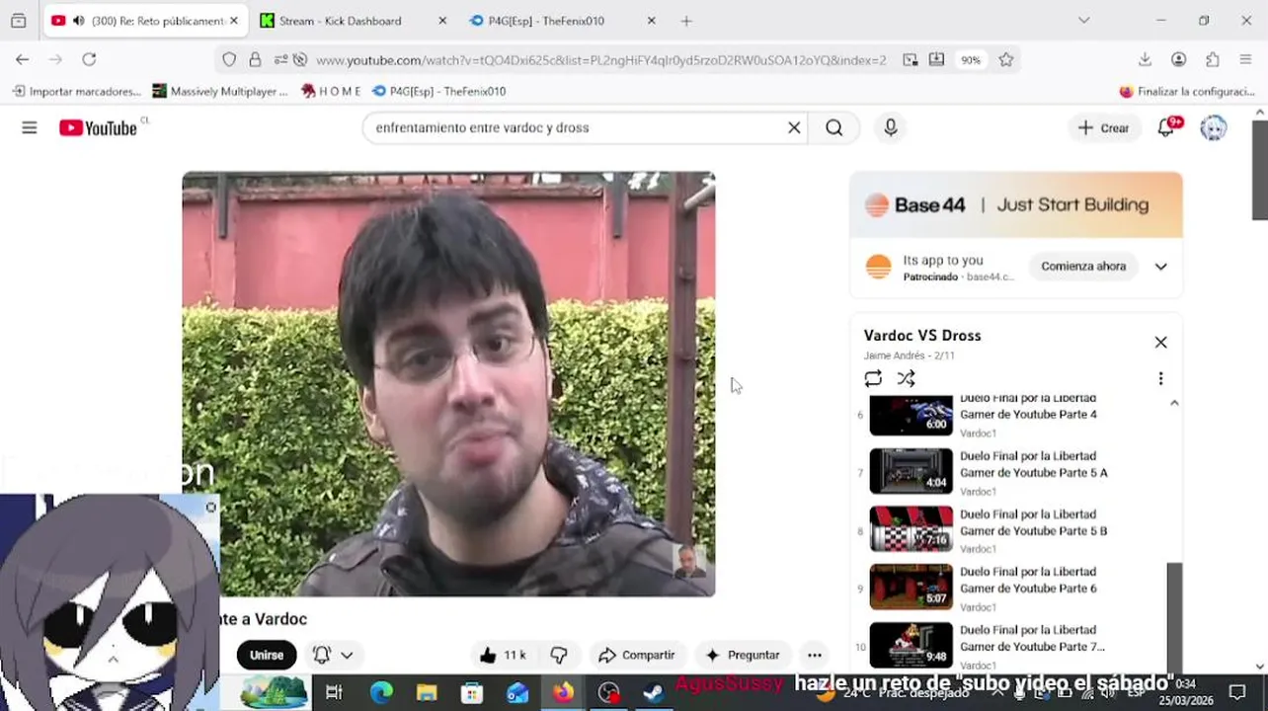Open Firefox extensions puzzle icon
Viewport: 1268px width, 711px height.
coord(1212,59)
